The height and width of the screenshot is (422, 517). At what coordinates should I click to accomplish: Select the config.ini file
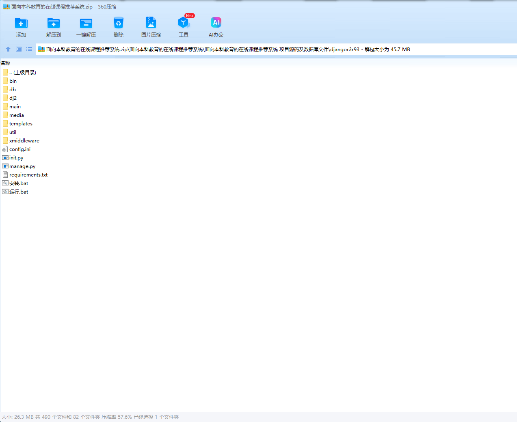click(17, 149)
